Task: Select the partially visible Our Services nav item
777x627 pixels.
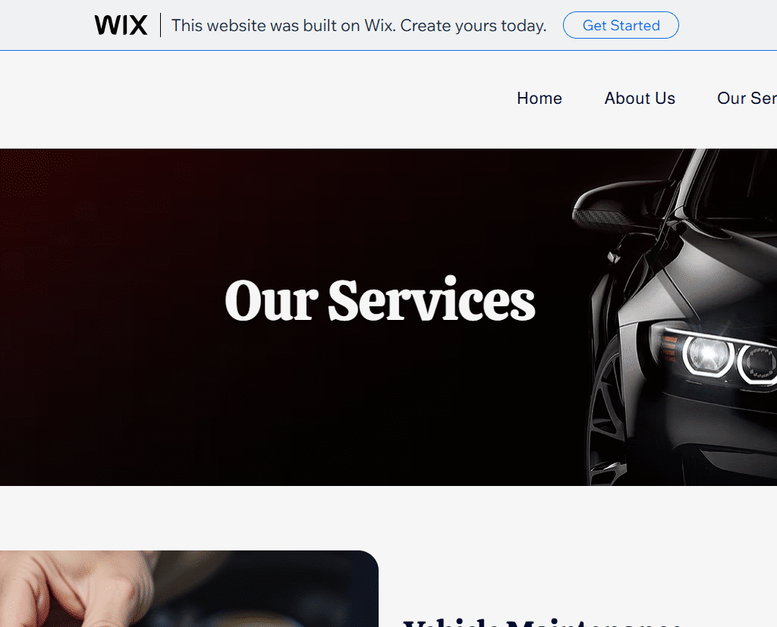Action: pyautogui.click(x=747, y=98)
